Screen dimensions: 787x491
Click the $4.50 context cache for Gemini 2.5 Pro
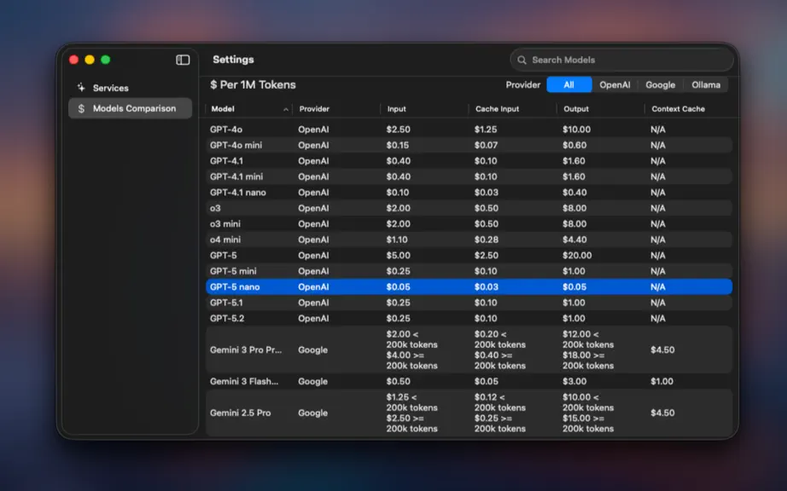[x=662, y=413]
